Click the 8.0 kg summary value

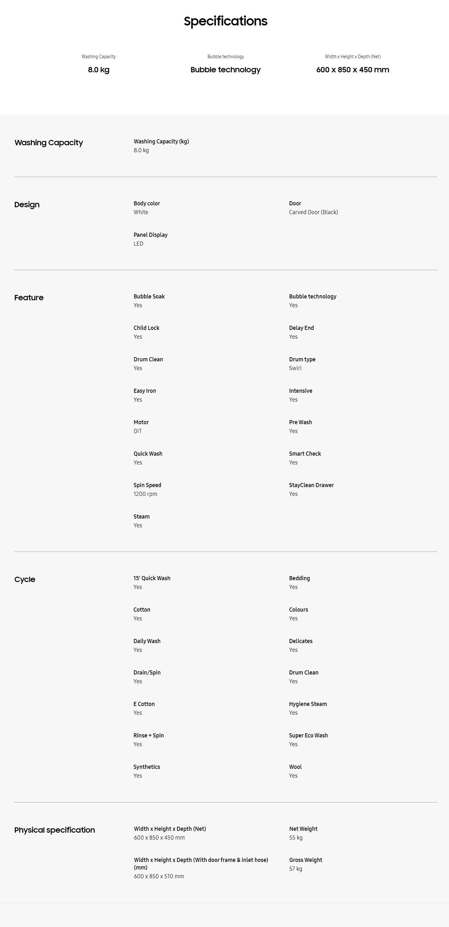coord(99,70)
